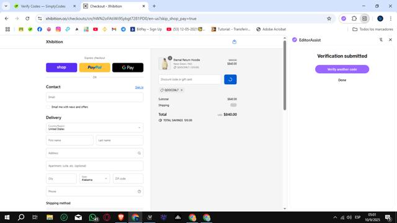Open the ESP language indicator in tray
Image resolution: width=397 pixels, height=223 pixels.
coord(357,217)
